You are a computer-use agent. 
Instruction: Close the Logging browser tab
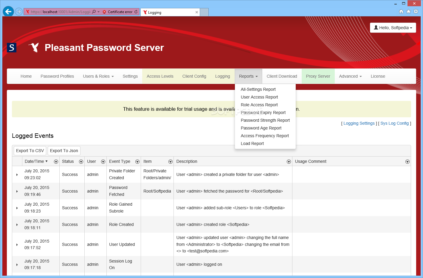pos(196,12)
